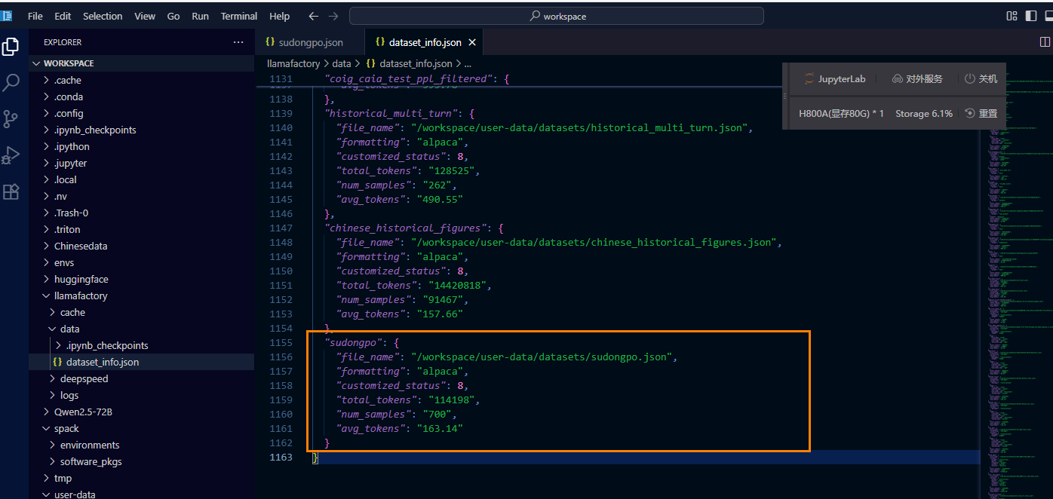
Task: Collapse the llamafactory folder
Action: 81,295
